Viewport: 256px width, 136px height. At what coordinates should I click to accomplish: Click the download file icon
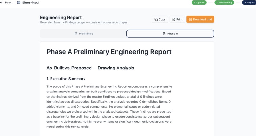click(190, 19)
